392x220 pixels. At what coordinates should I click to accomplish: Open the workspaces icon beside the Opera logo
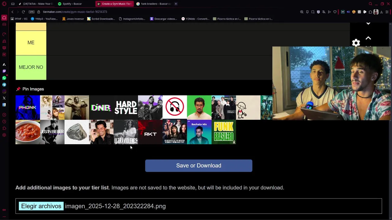[13, 4]
